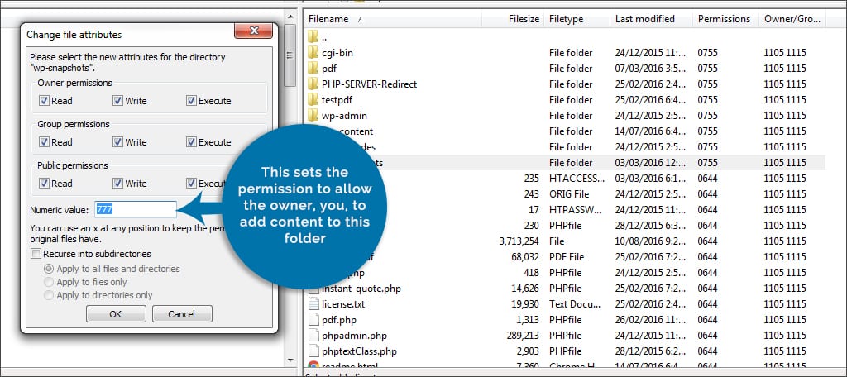Click the 68,032 PDF File size cell
This screenshot has height=377, width=847.
(525, 256)
